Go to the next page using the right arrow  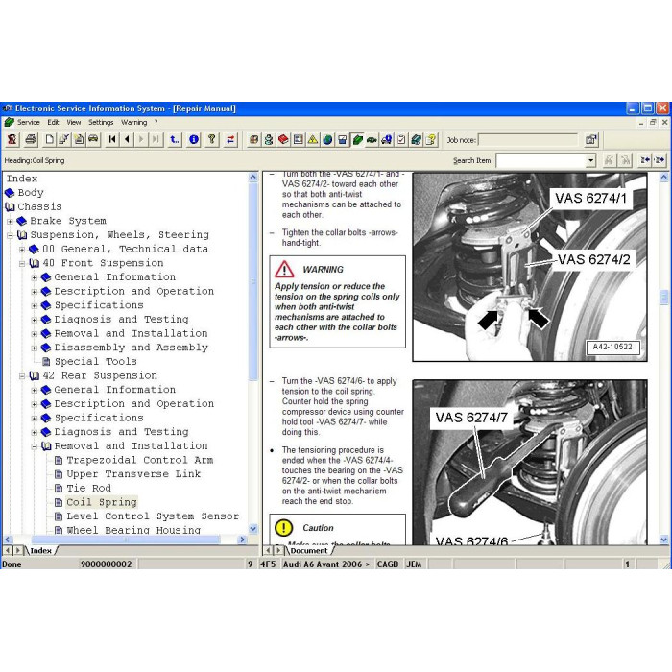(x=141, y=140)
